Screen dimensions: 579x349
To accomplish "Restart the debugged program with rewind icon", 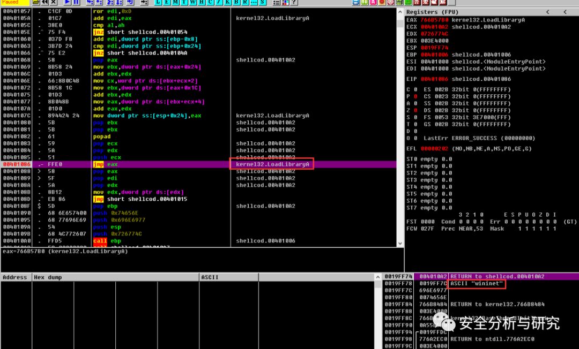I will pos(44,3).
